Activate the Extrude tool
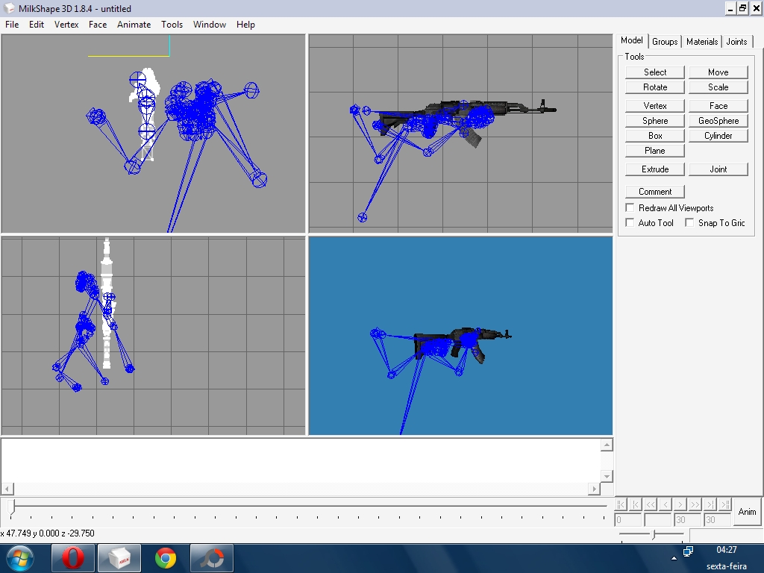This screenshot has width=764, height=573. pos(655,169)
